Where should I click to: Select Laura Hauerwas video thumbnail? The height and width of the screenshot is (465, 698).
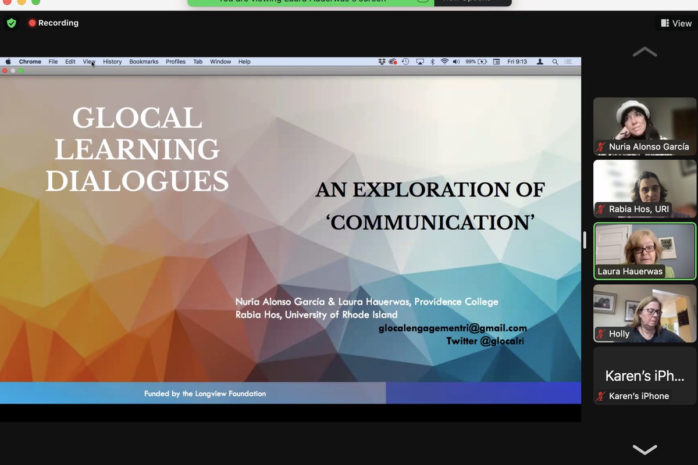[x=644, y=251]
